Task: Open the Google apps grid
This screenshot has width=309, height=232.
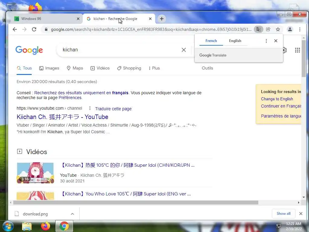Action: tap(297, 50)
